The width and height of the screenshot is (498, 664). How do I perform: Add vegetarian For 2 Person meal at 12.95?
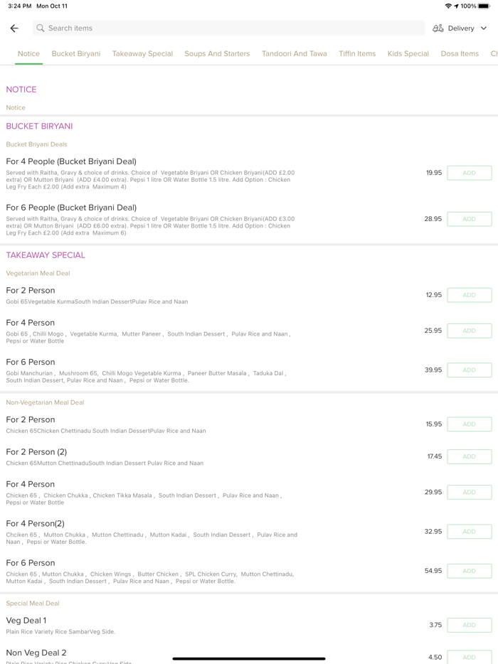coord(469,295)
